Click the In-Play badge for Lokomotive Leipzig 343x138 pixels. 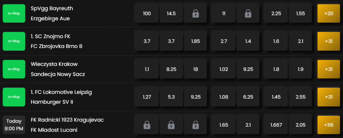coord(14,97)
